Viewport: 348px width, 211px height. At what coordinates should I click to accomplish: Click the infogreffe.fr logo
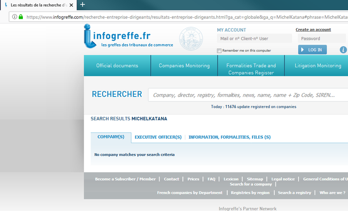[x=128, y=36]
